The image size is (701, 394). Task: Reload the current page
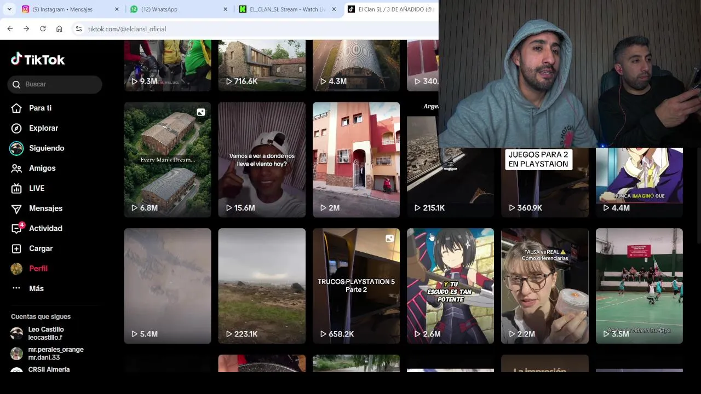tap(43, 29)
